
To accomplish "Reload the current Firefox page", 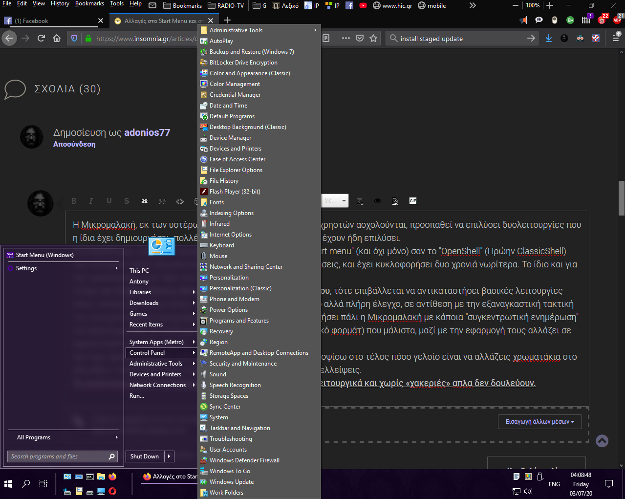I will tap(41, 38).
